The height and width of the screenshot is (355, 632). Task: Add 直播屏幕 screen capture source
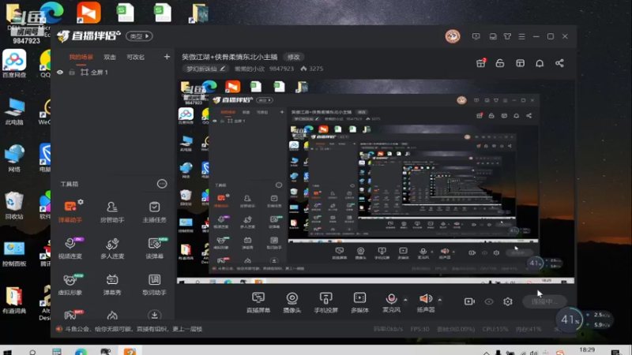(x=258, y=302)
